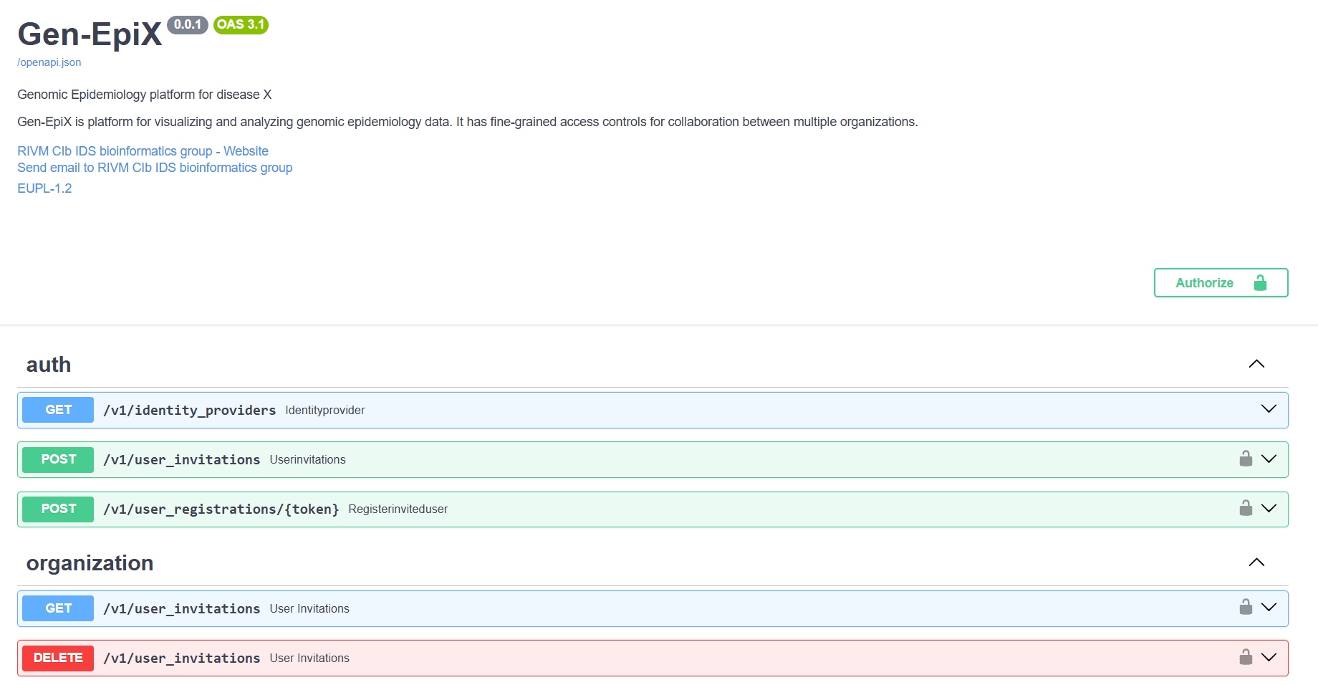Screen dimensions: 1318x685
Task: Click the lock icon inside the Authorize button
Action: coord(1261,282)
